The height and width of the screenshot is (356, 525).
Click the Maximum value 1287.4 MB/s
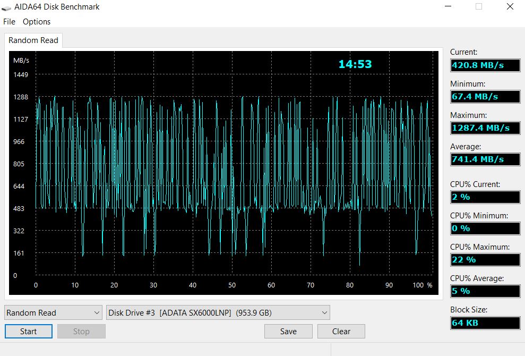coord(485,128)
